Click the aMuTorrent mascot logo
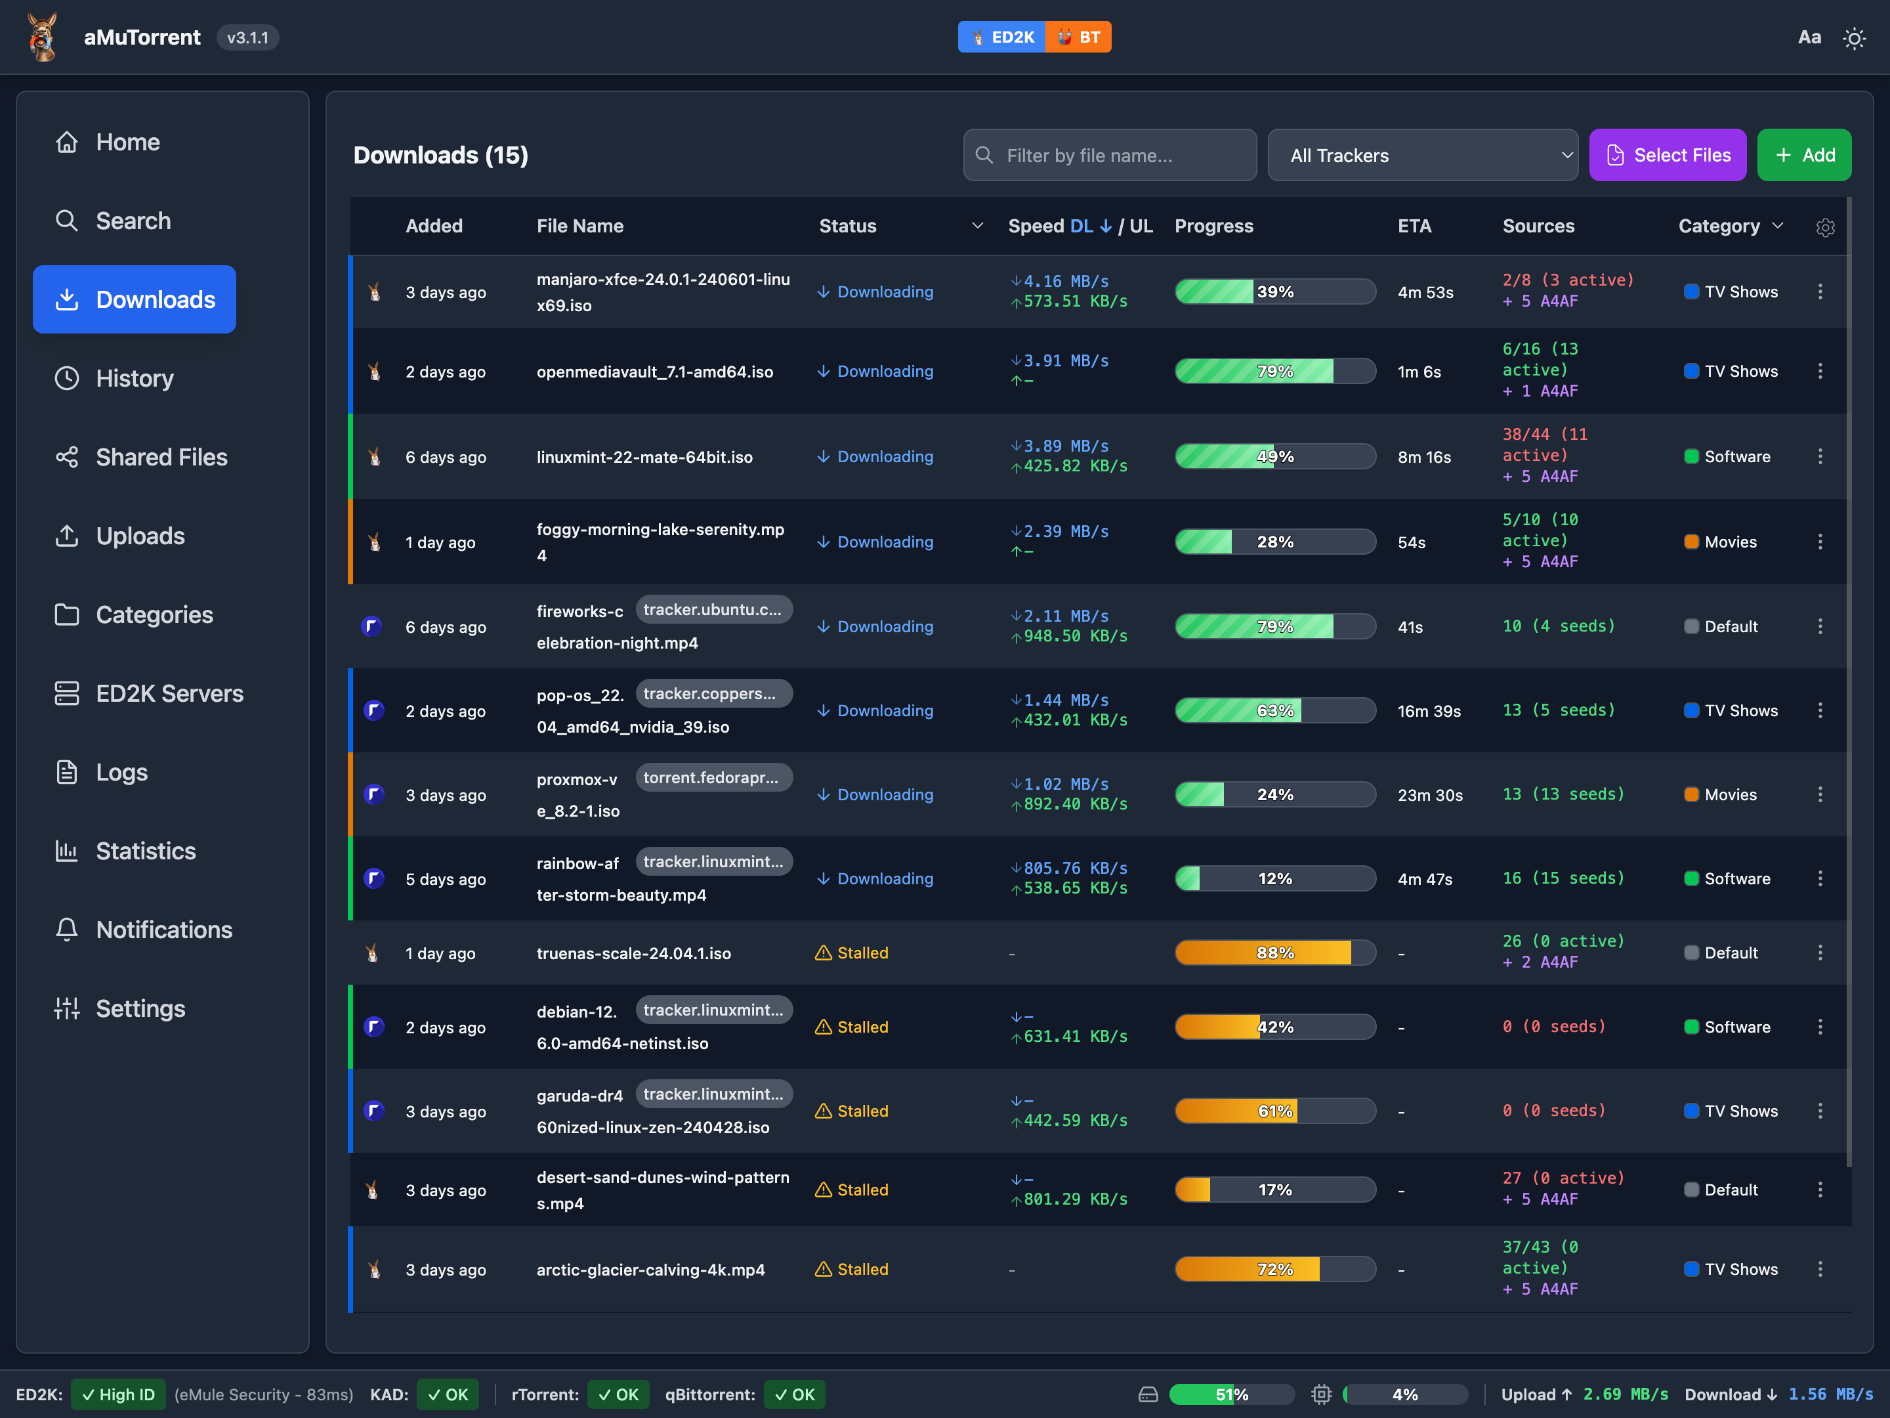 (43, 37)
